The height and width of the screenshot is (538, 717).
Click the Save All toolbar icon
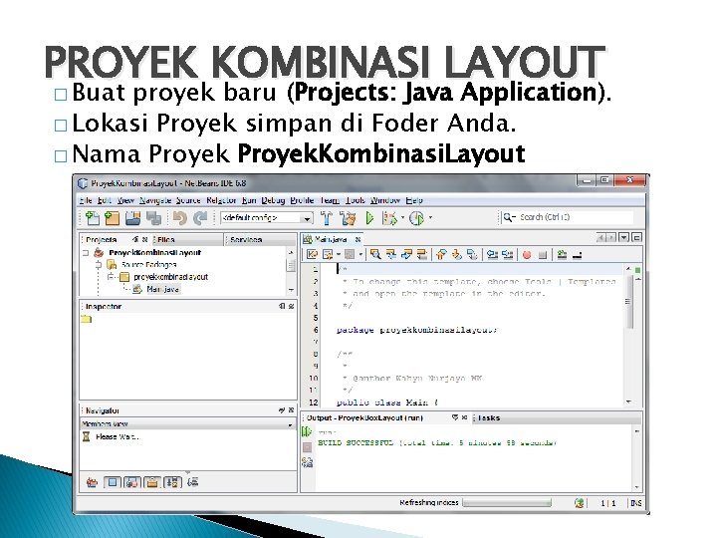[x=154, y=218]
